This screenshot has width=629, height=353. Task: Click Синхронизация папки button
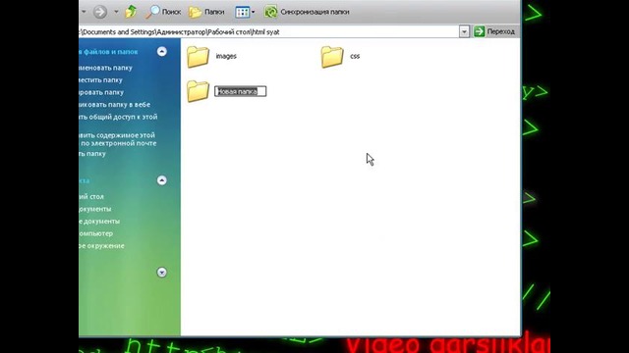pos(307,12)
